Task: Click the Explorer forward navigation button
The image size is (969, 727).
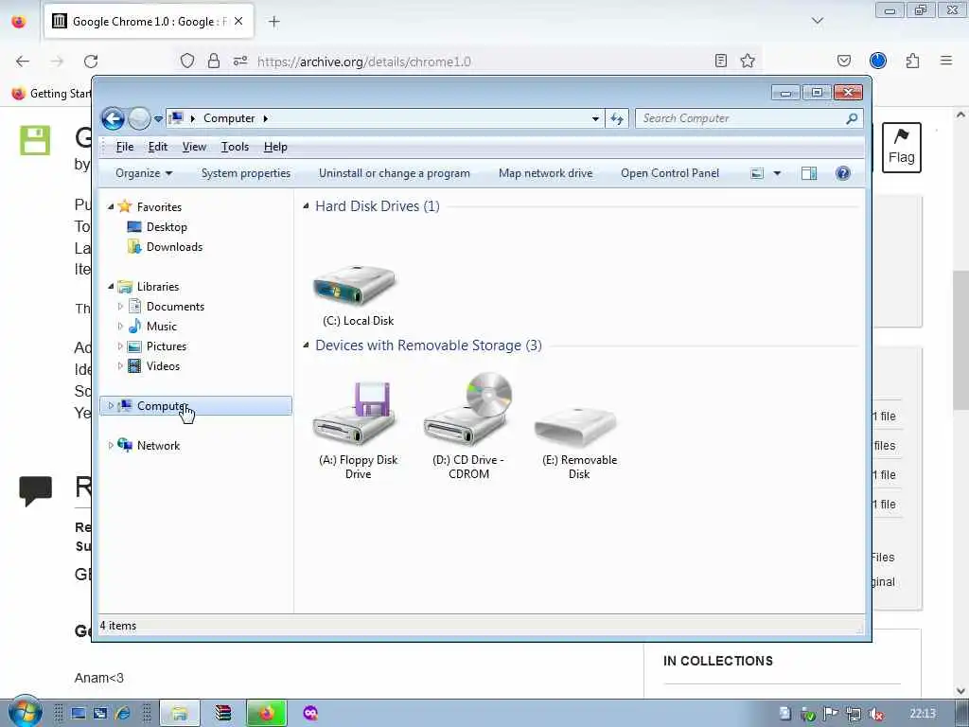Action: pyautogui.click(x=139, y=118)
